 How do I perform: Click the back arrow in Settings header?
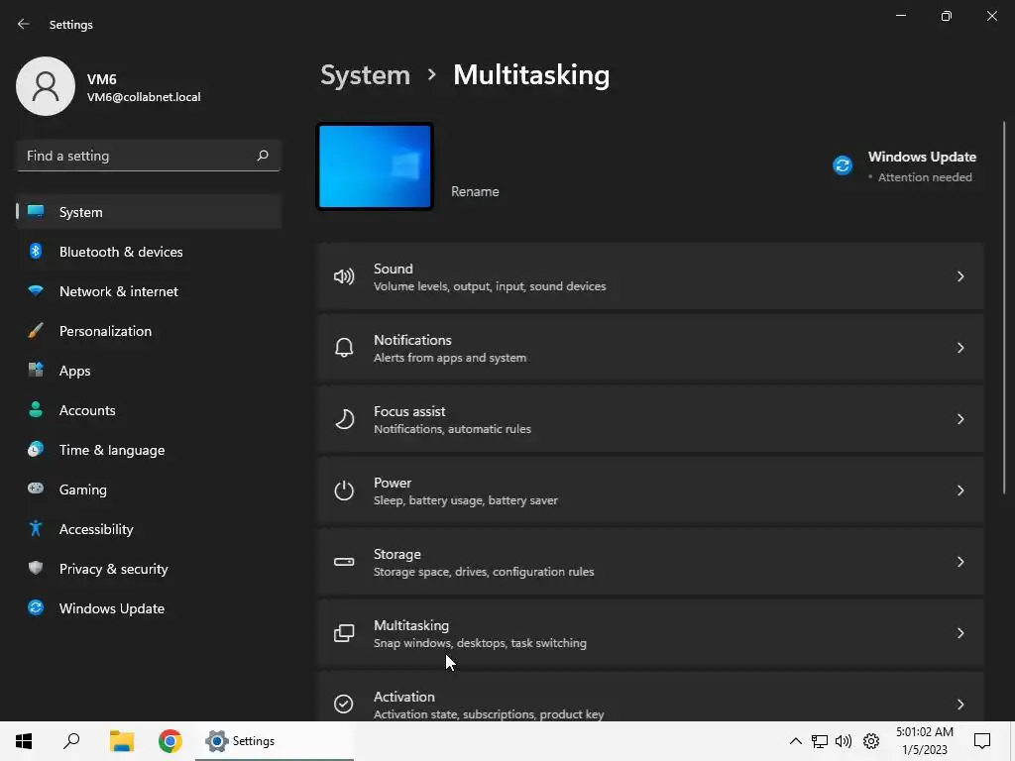(x=24, y=24)
